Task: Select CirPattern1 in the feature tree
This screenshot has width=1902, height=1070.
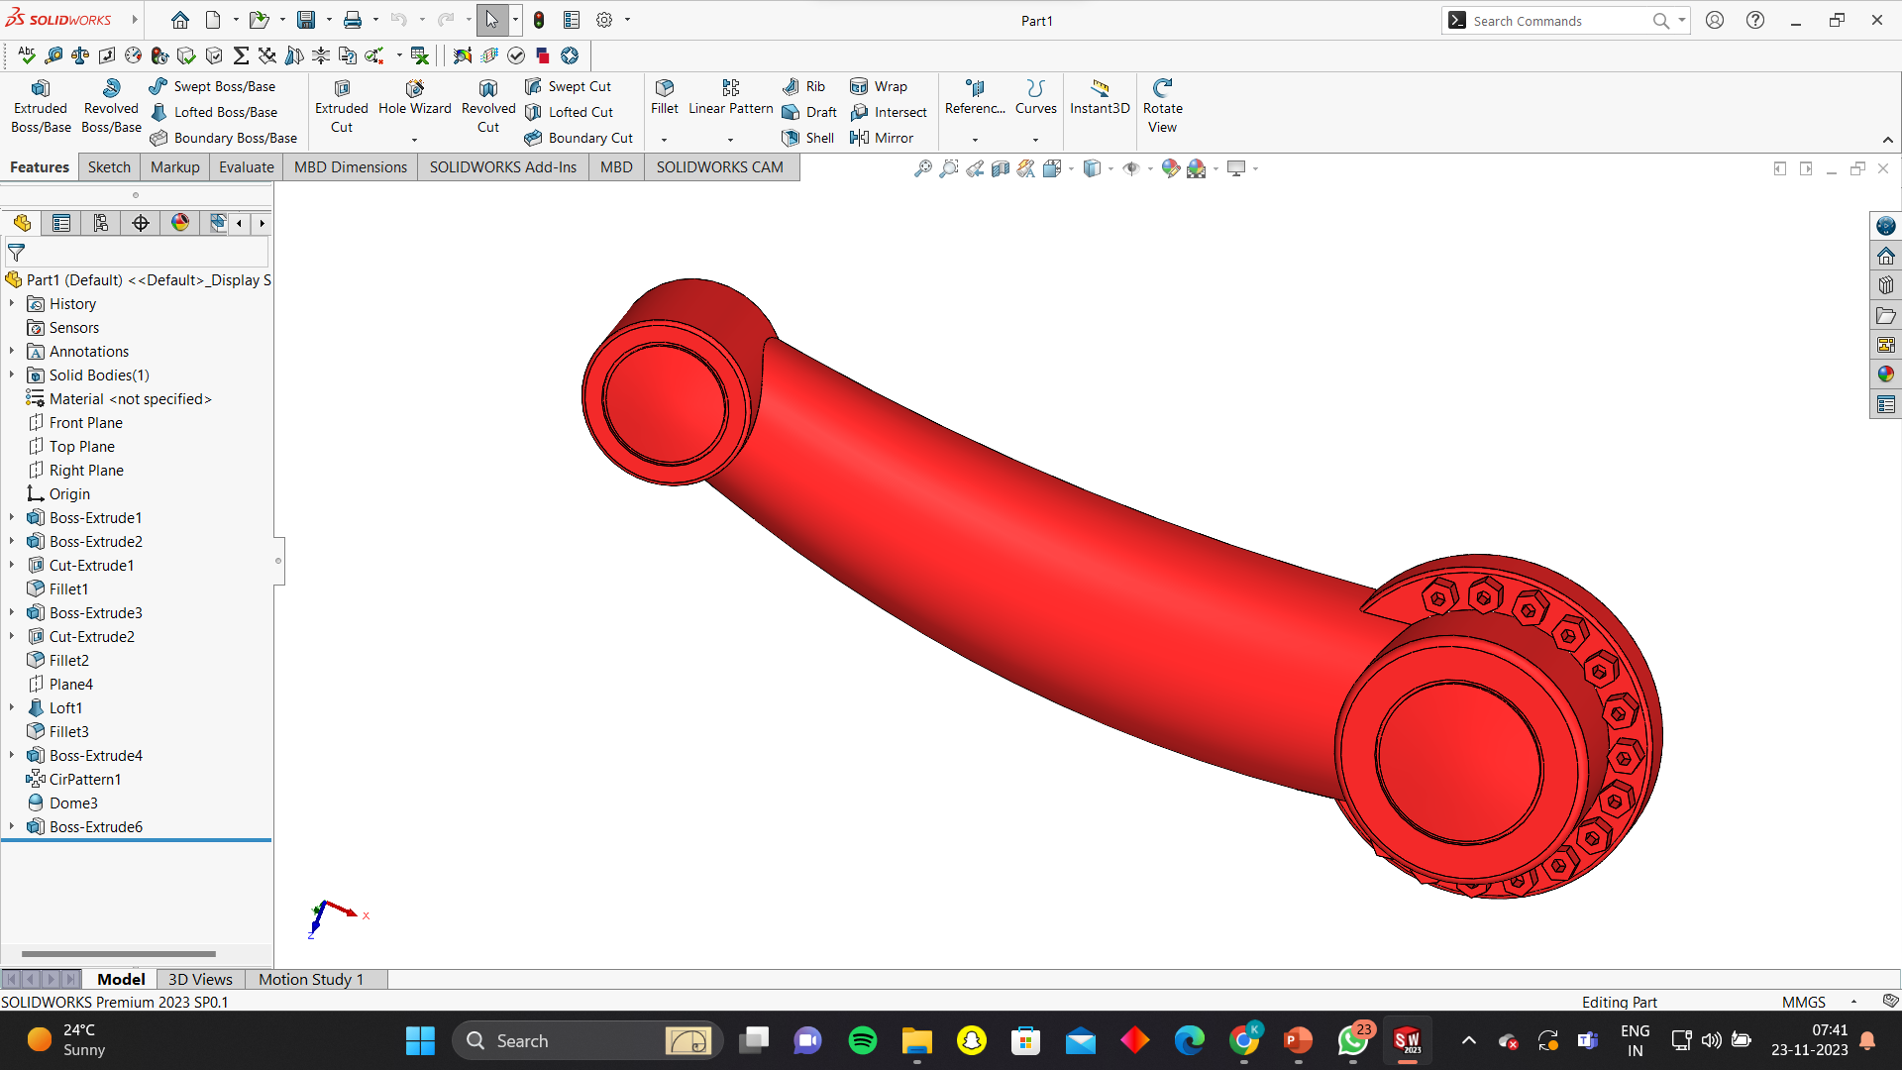Action: point(84,779)
